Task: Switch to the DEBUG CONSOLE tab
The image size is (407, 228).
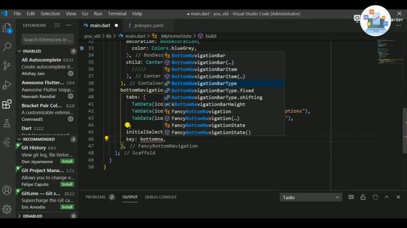Action: (x=161, y=197)
